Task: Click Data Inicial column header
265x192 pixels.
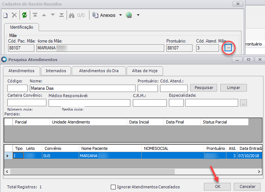Action: 145,122
